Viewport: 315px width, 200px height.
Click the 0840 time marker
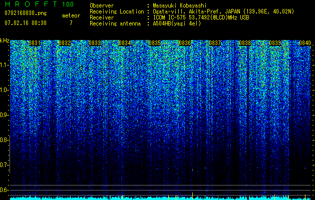click(x=305, y=43)
